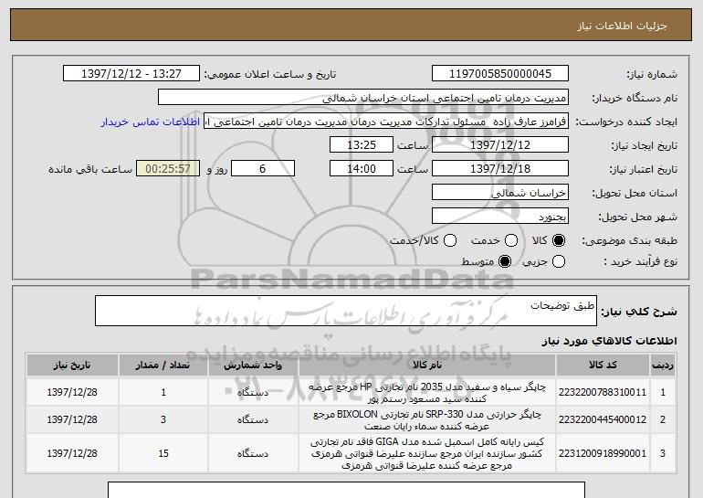Click the واحد شمارش column header
The image size is (703, 498).
253,366
